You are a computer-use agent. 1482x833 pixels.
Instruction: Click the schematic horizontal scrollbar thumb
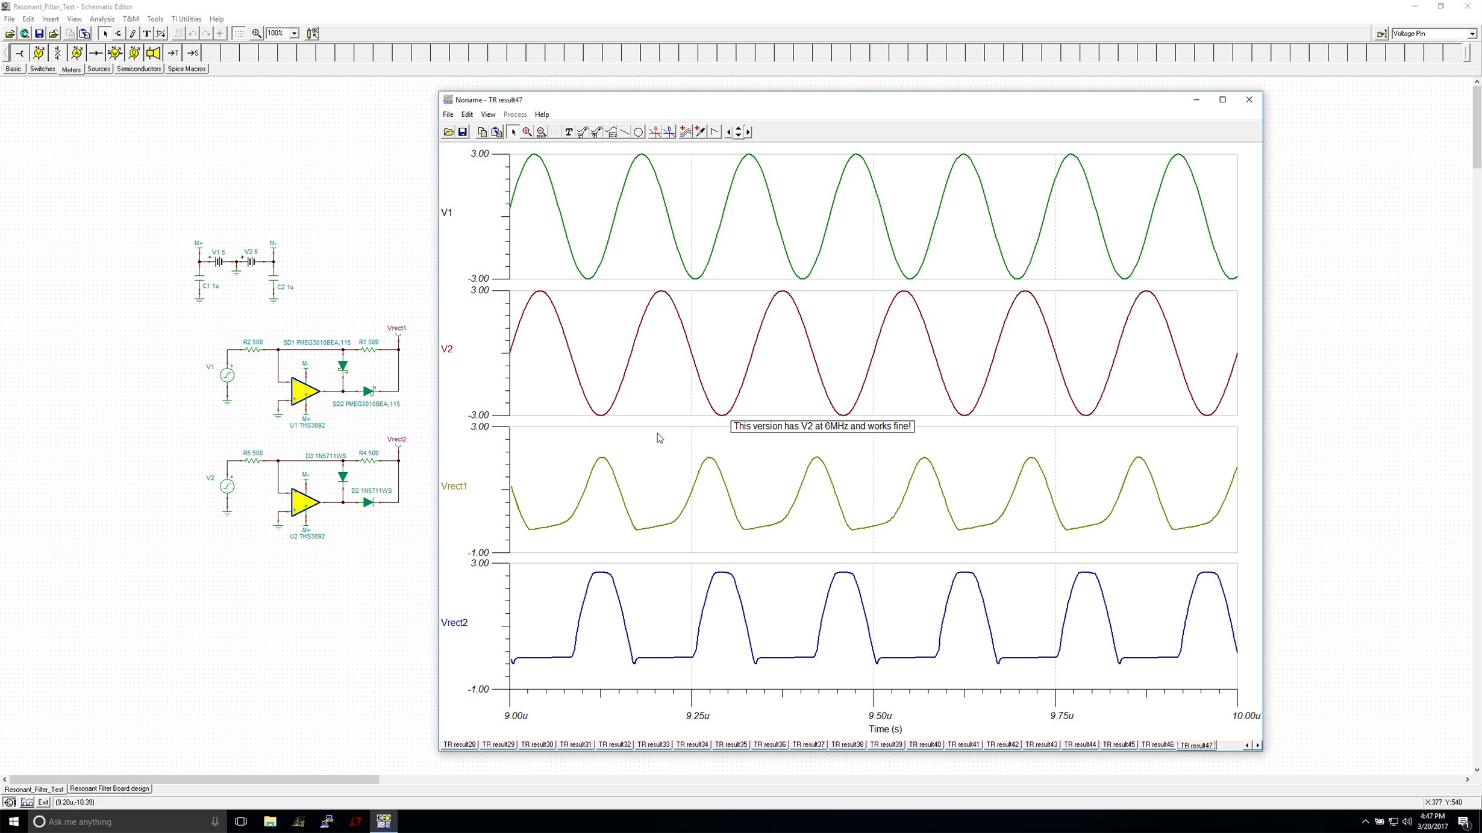pyautogui.click(x=194, y=779)
